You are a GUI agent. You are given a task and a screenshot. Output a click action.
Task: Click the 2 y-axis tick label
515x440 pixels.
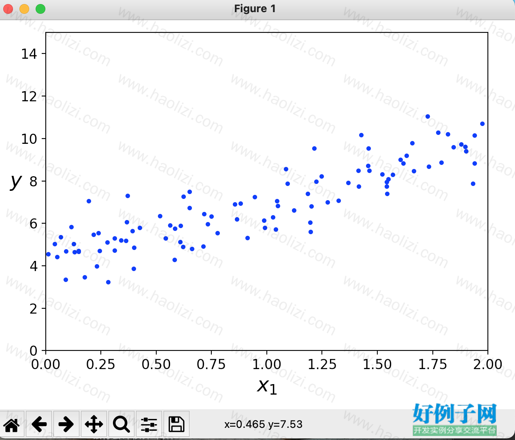click(x=33, y=309)
